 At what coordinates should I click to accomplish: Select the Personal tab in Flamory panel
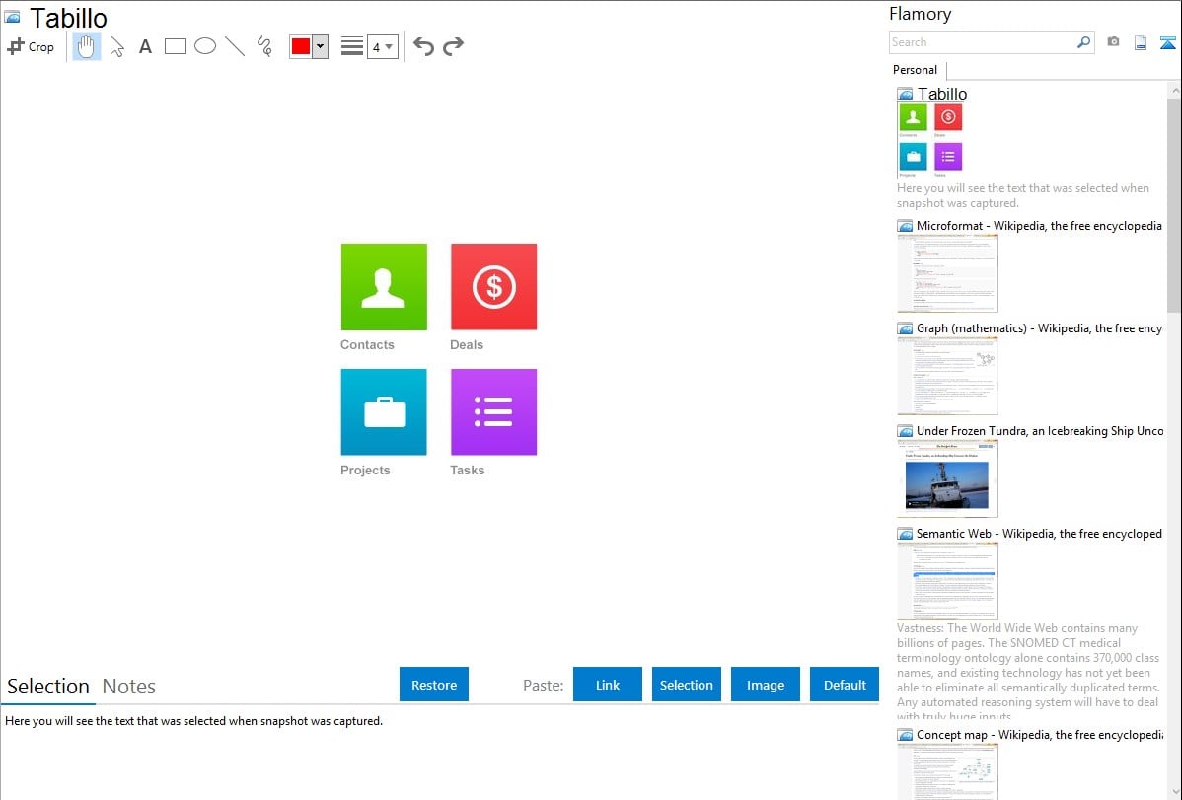tap(914, 70)
